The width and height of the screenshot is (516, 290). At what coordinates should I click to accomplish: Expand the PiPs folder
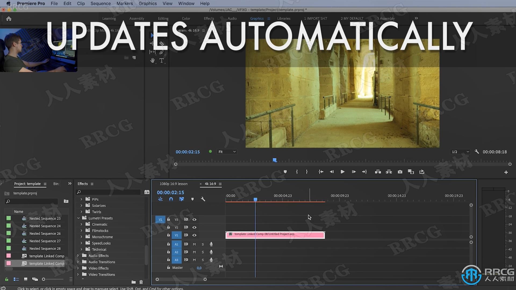tap(81, 199)
